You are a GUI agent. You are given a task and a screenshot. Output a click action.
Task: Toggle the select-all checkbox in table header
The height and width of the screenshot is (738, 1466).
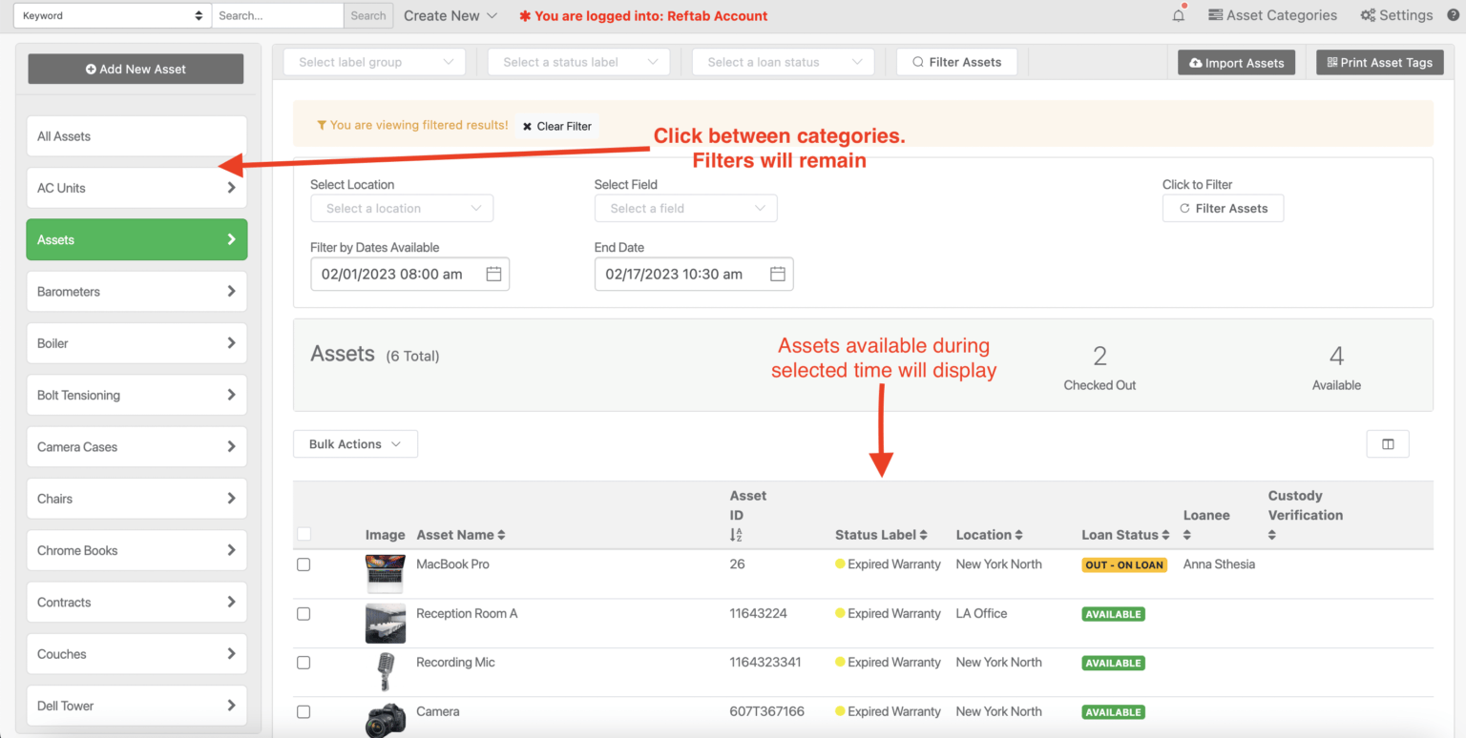pos(304,534)
